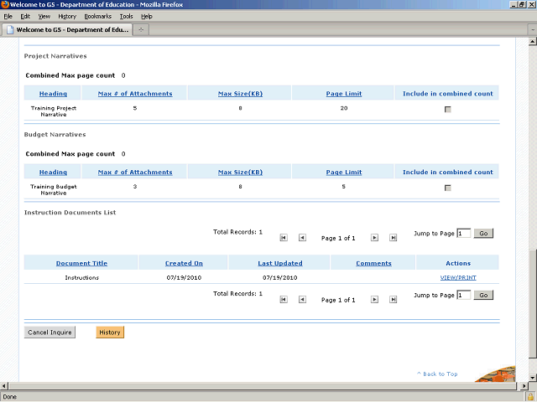537x402 pixels.
Task: Sort Budget Narratives by Page Limit
Action: [x=344, y=173]
